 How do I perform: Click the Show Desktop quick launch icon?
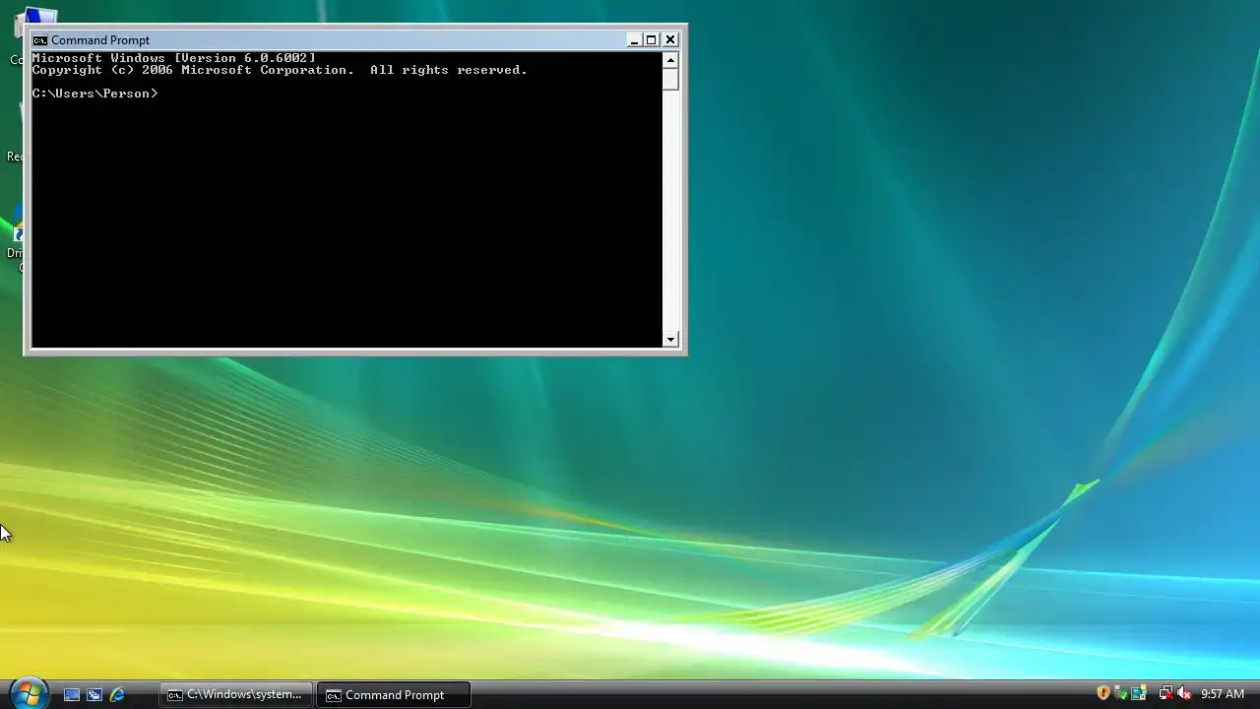[72, 694]
